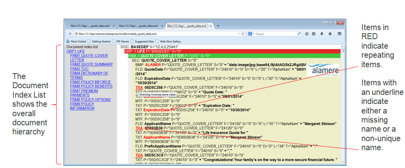The width and height of the screenshot is (405, 168).
Task: Click the globe site identity icon
Action: 76,34
